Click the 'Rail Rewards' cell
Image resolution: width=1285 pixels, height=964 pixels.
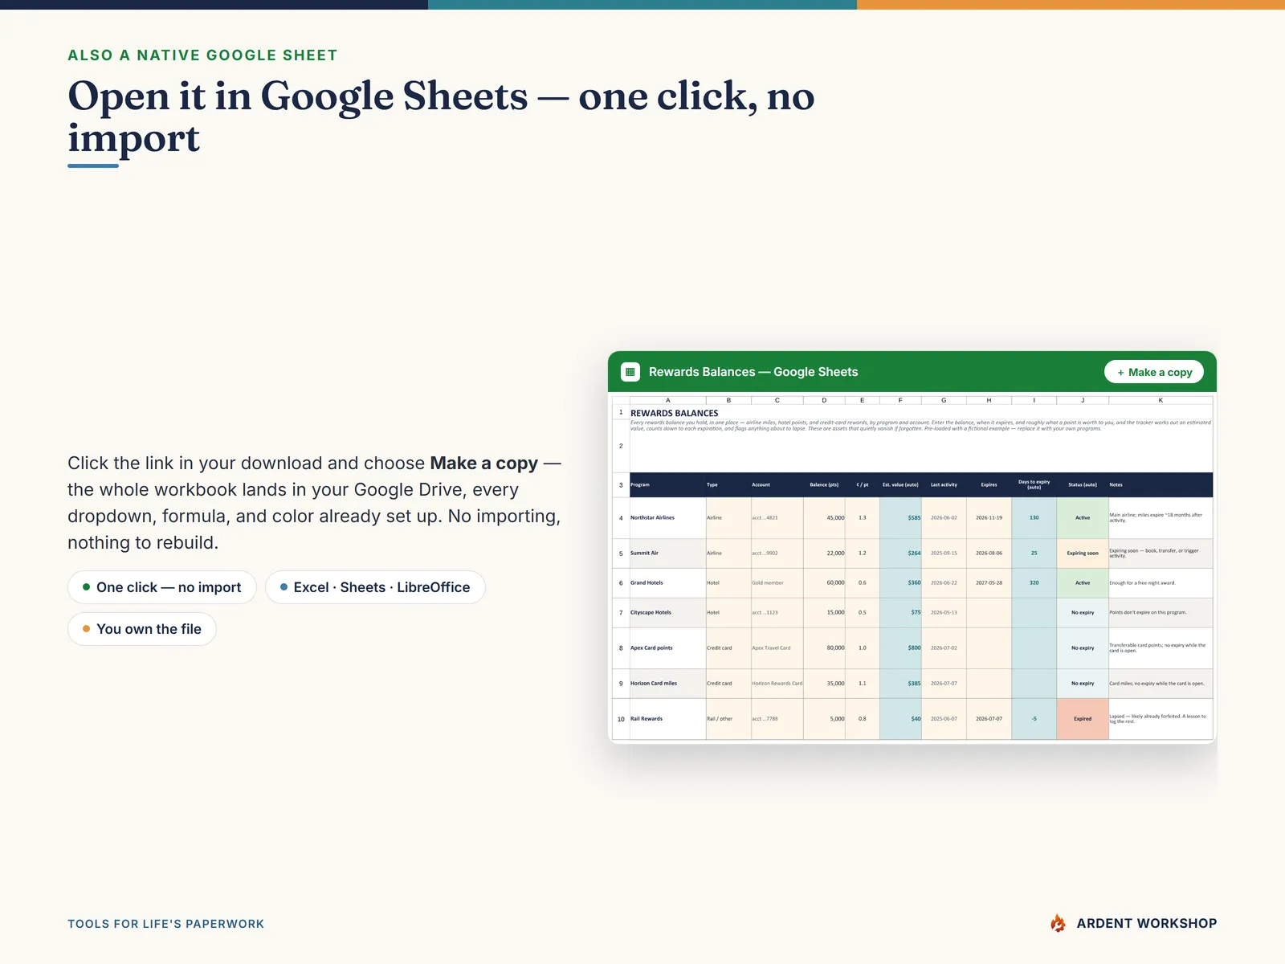667,719
